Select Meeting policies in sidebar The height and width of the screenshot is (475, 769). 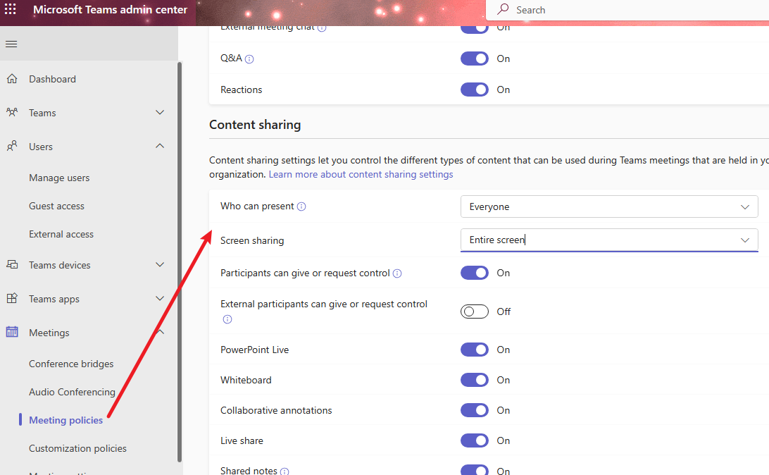tap(65, 420)
